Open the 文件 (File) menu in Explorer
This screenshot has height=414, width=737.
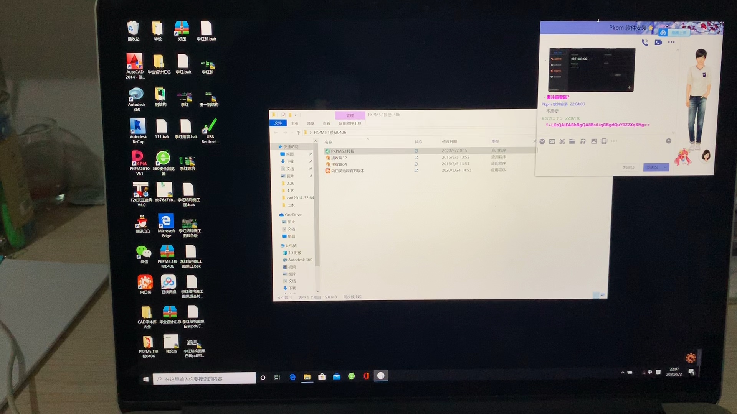click(x=278, y=123)
